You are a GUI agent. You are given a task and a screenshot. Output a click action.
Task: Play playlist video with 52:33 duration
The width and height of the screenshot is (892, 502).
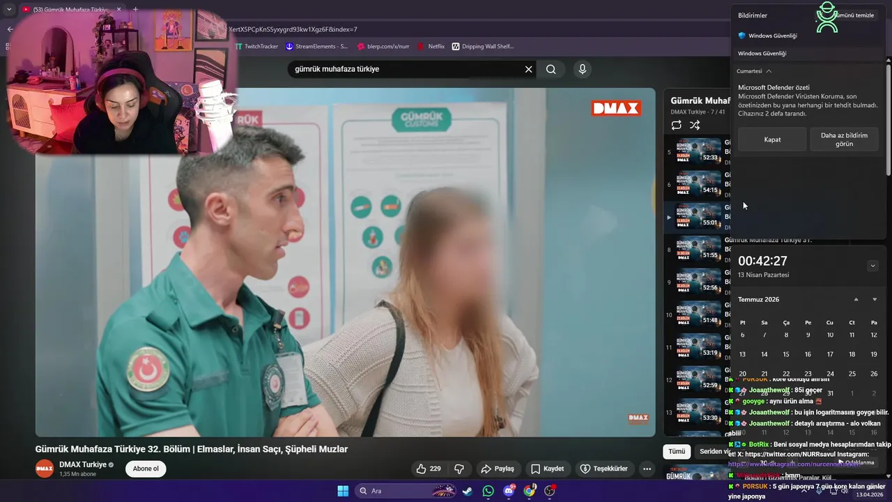pos(698,151)
